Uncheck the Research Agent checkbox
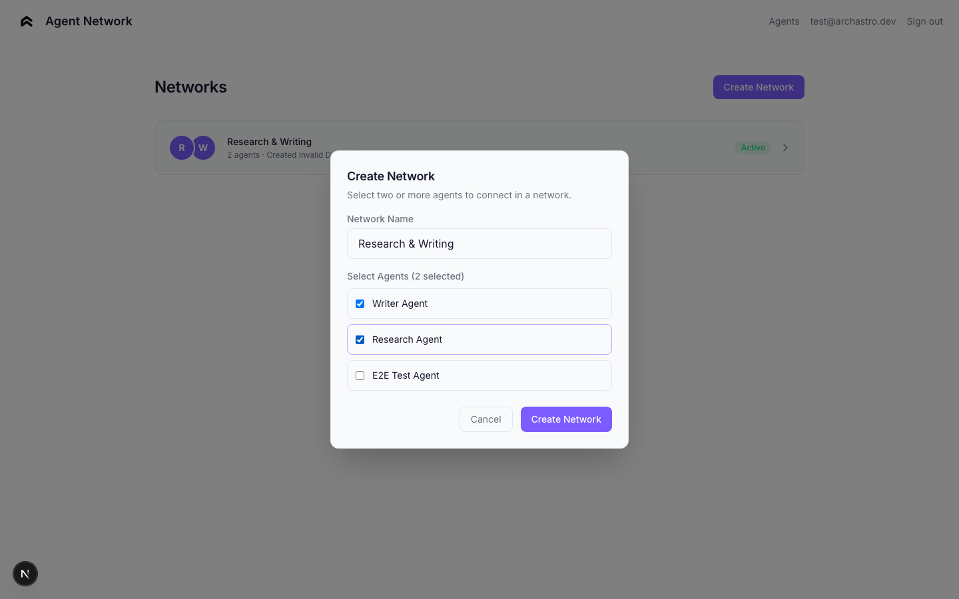959x599 pixels. 360,339
